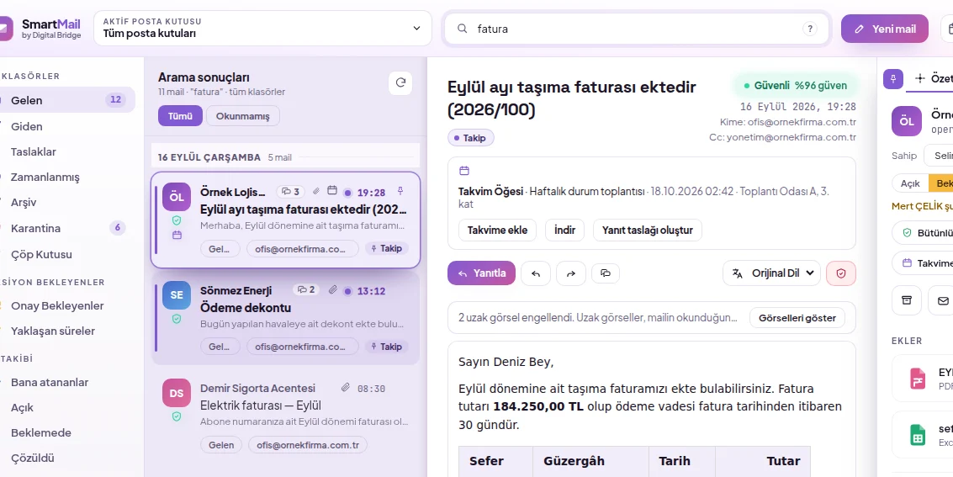Image resolution: width=953 pixels, height=477 pixels.
Task: Click the purple pin button in right panel
Action: tap(893, 79)
